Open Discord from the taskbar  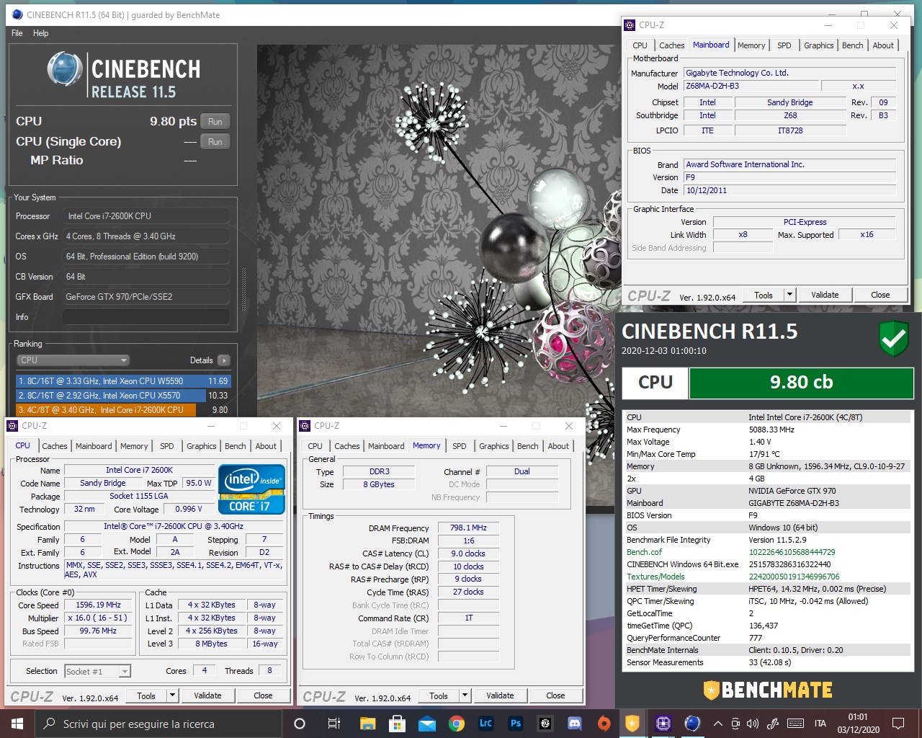[575, 724]
